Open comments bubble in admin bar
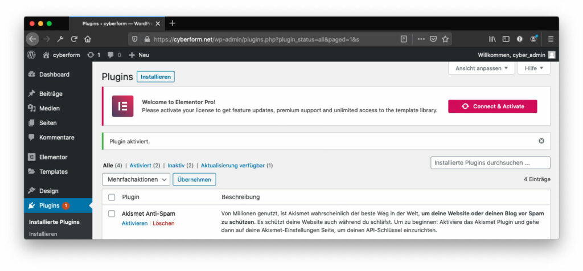Screen dimensions: 583x271 (x=114, y=55)
